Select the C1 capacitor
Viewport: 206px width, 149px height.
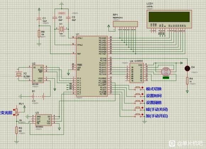(x=39, y=19)
